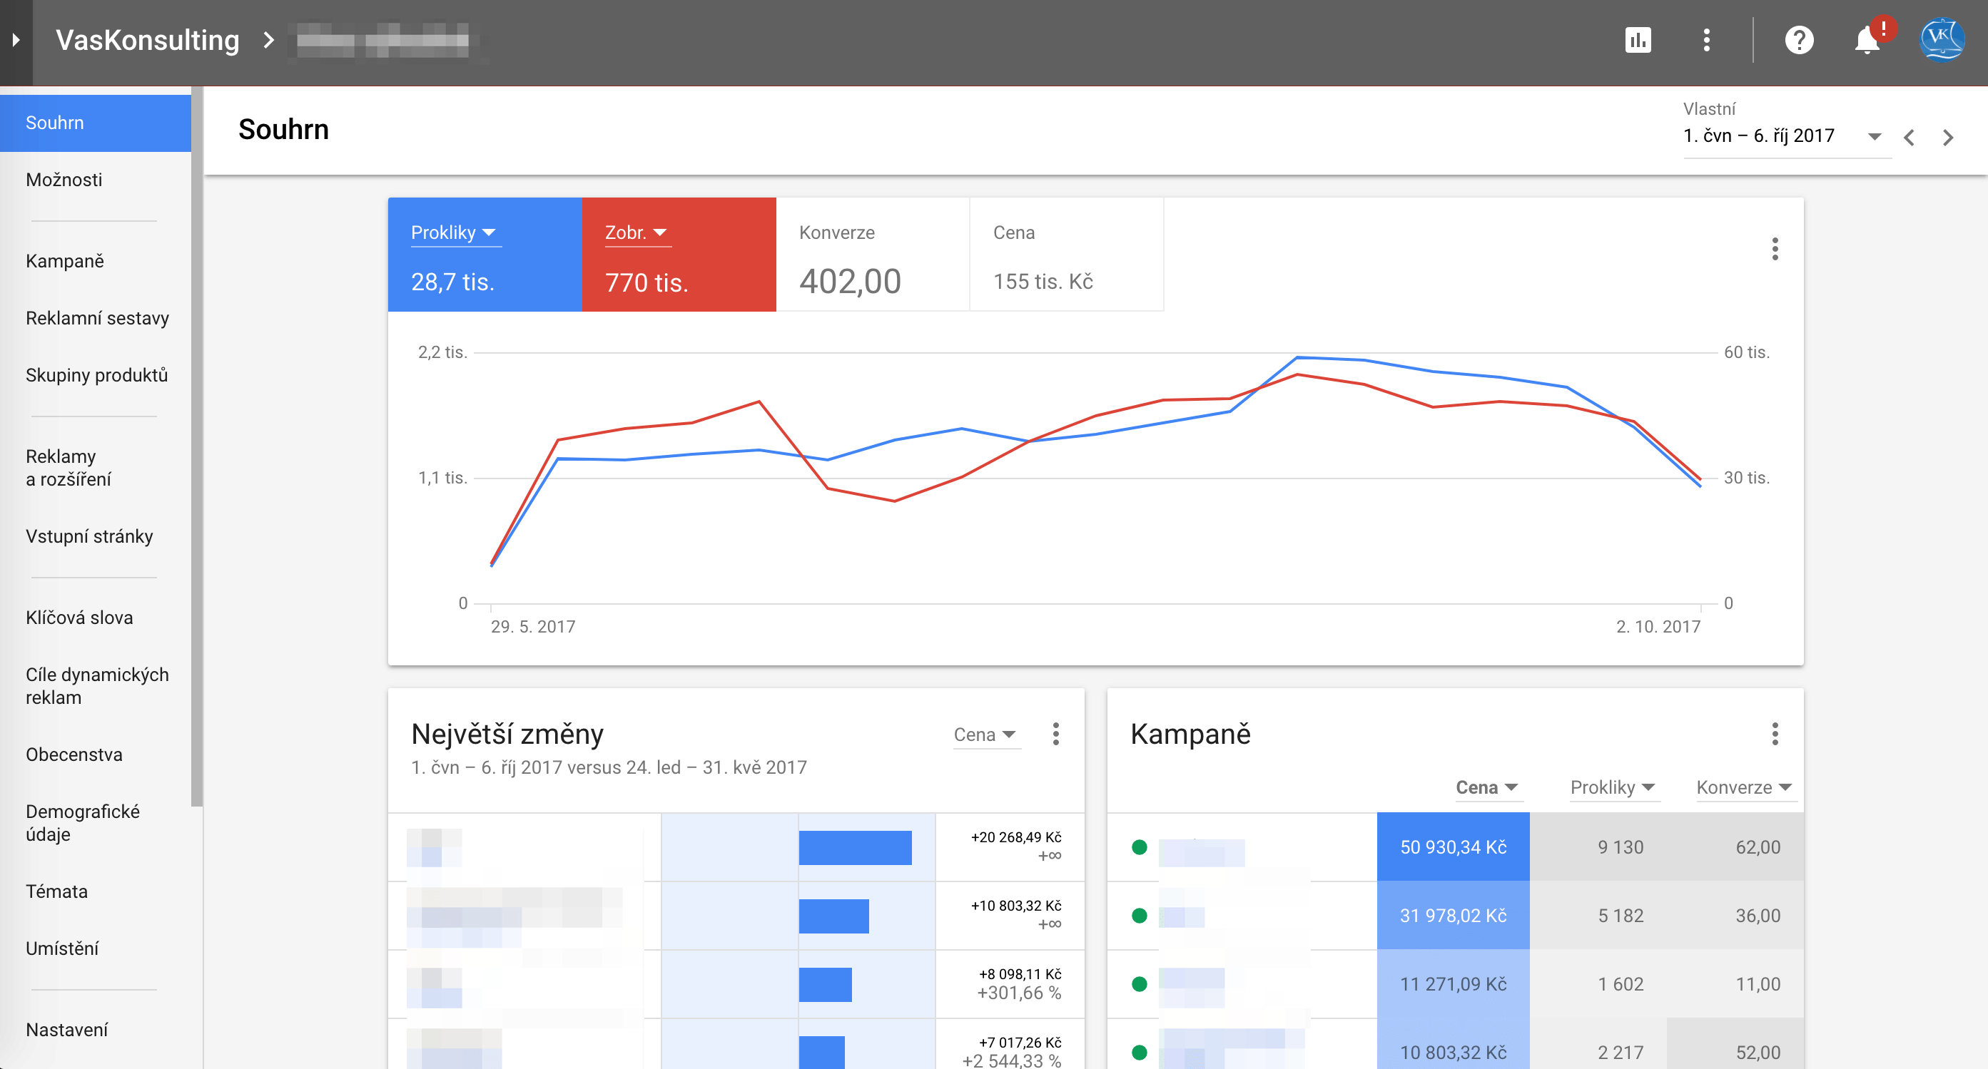Click the VK account avatar

(1941, 39)
